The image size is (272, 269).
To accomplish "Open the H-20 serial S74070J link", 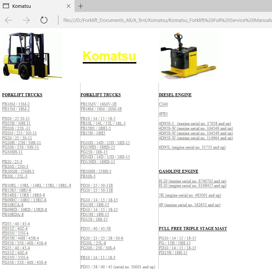I will (x=193, y=181).
